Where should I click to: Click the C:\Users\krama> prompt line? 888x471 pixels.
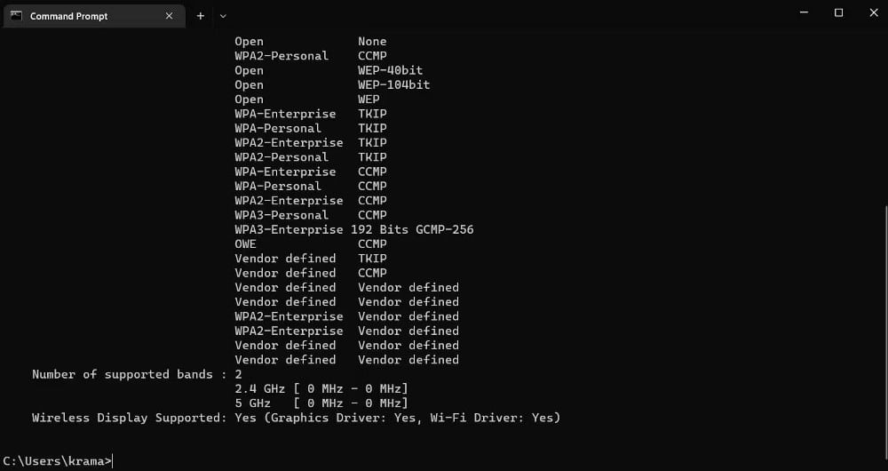pyautogui.click(x=58, y=460)
